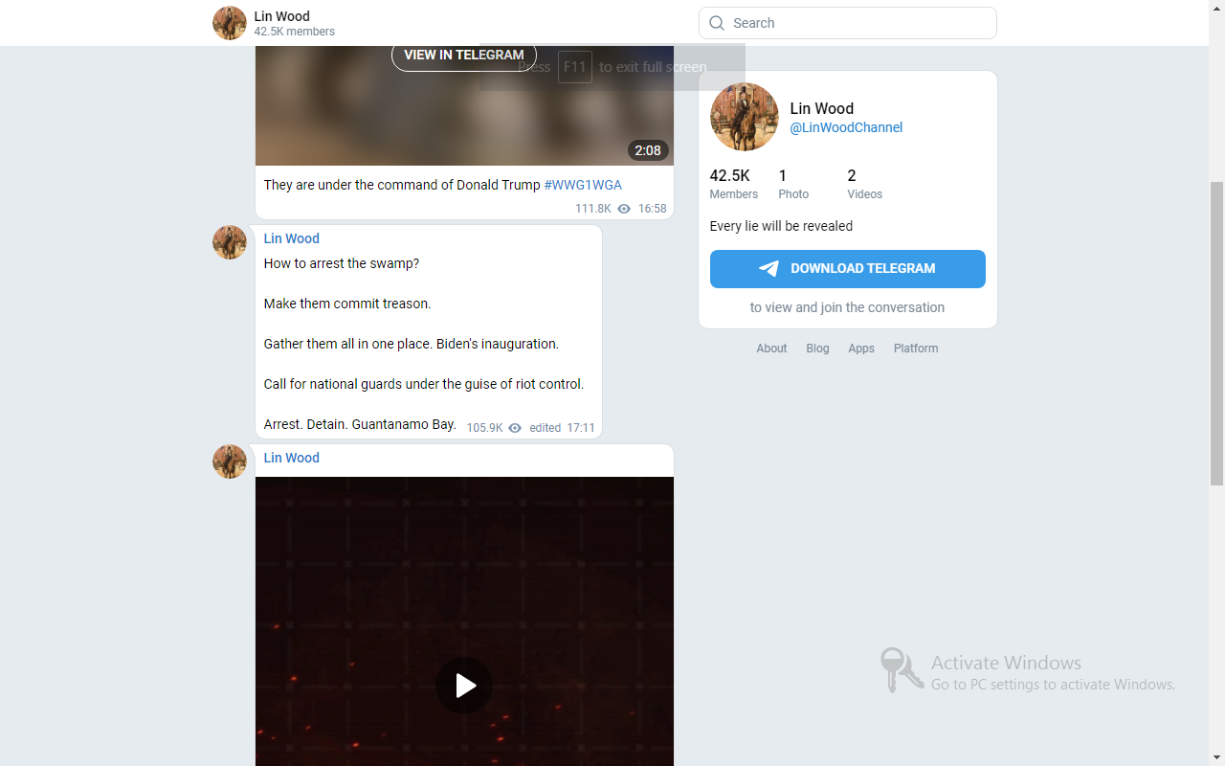This screenshot has width=1225, height=766.
Task: Open the avatar beside the swamp message
Action: tap(230, 242)
